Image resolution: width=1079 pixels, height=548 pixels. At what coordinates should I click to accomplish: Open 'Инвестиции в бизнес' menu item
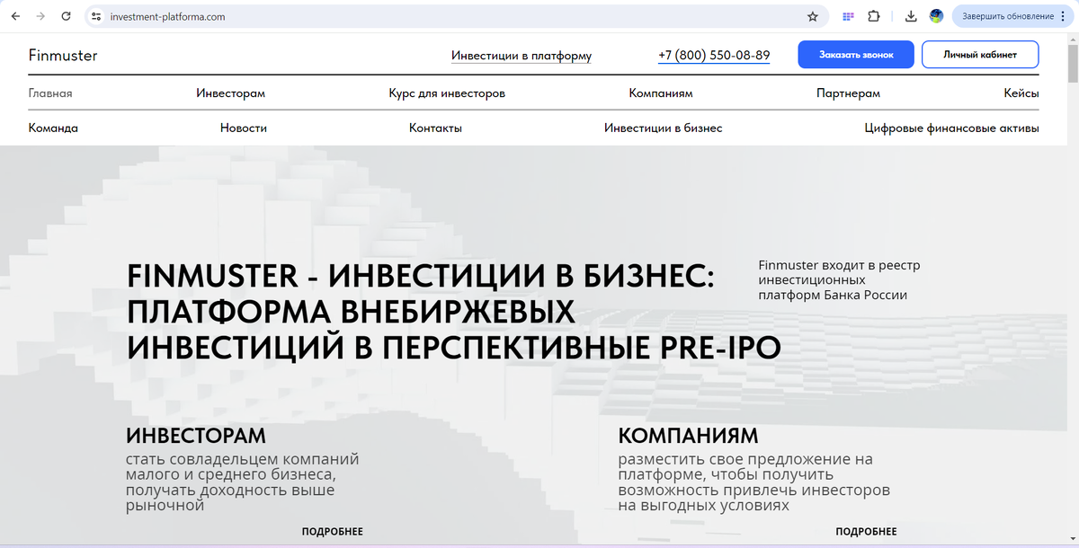[664, 128]
